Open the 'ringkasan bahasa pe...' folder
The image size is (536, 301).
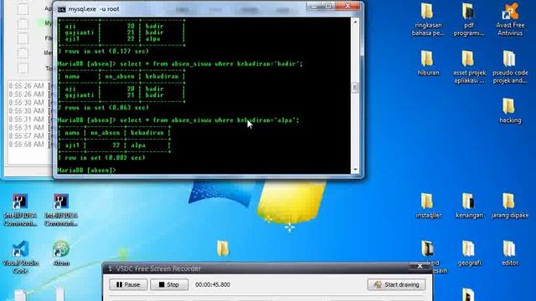tap(428, 18)
